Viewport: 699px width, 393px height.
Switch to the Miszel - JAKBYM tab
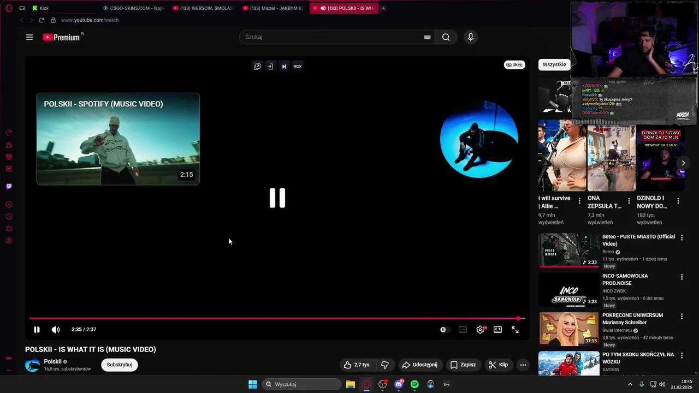[273, 8]
